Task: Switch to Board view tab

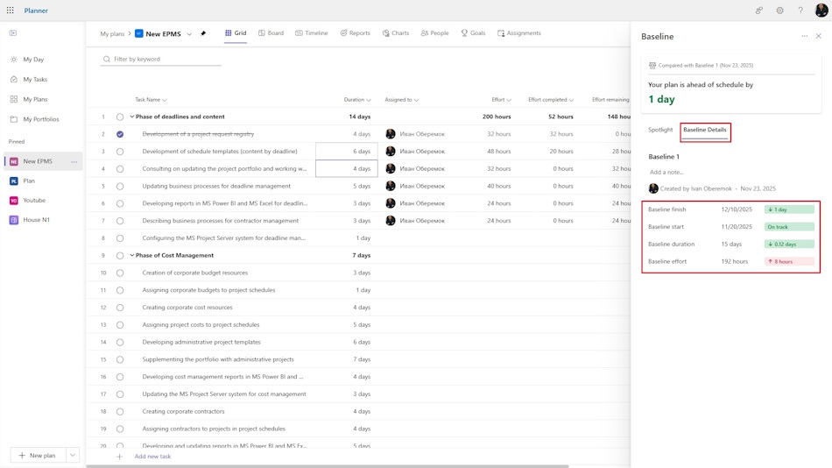Action: (x=271, y=33)
